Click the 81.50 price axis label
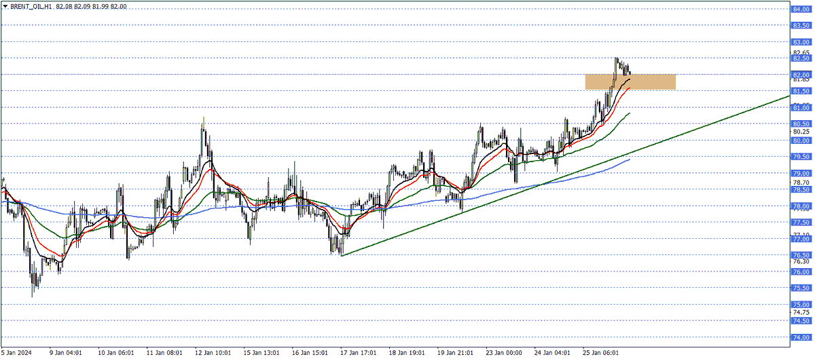 [800, 91]
